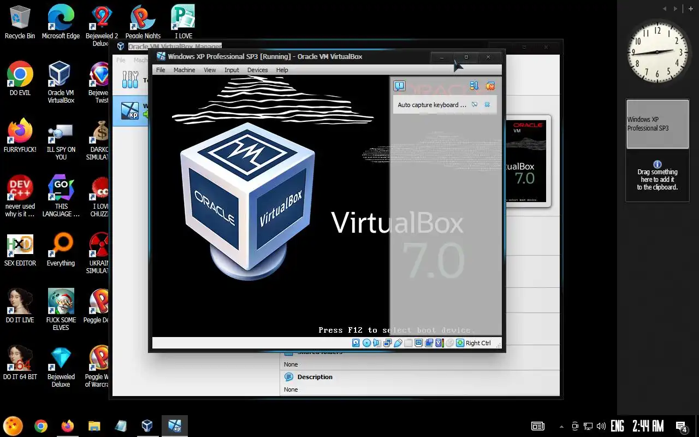Click the Windows XP Professional SP3 clipboard item

pos(657,124)
